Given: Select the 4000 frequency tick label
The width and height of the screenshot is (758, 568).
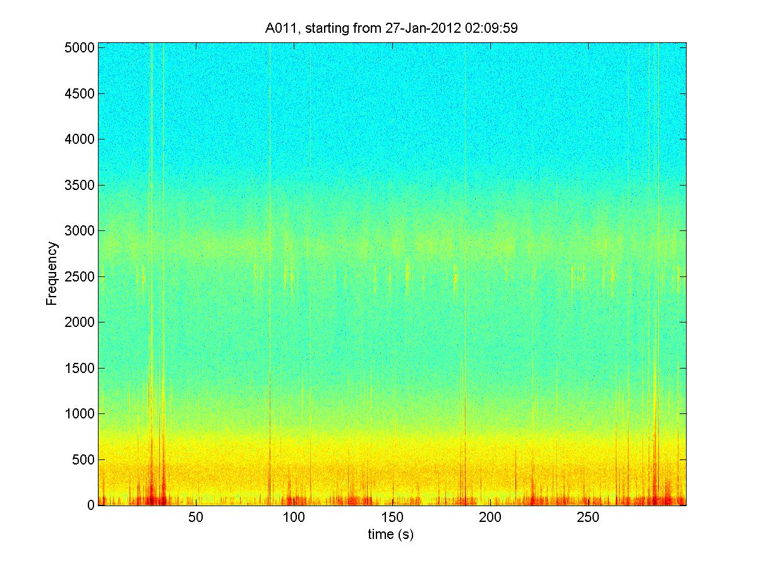Looking at the screenshot, I should tap(79, 139).
